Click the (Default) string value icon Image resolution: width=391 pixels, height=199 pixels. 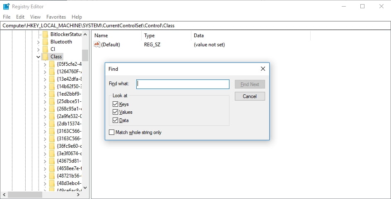click(97, 44)
